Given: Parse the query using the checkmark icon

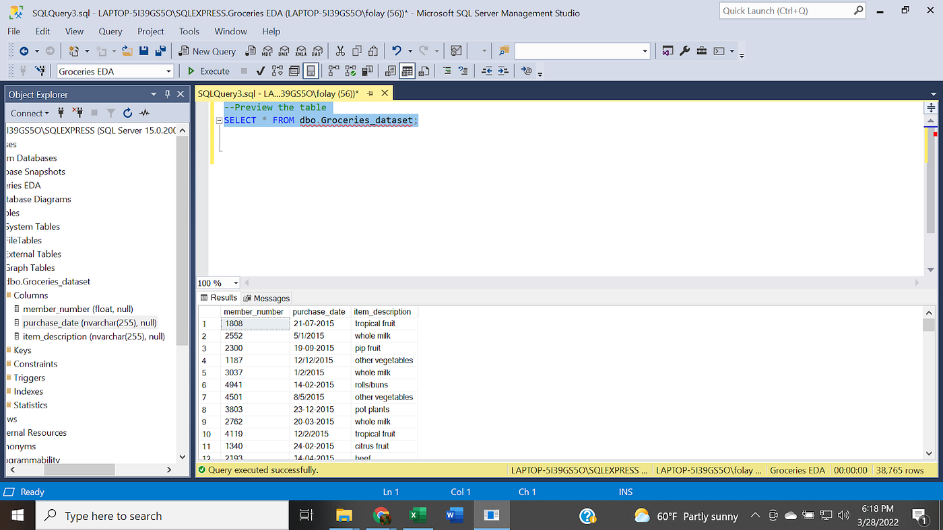Looking at the screenshot, I should (x=260, y=71).
